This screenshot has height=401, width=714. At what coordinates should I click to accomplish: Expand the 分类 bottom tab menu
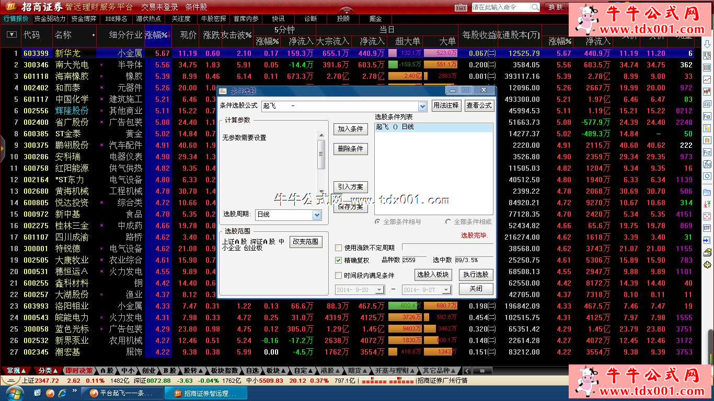coord(48,370)
